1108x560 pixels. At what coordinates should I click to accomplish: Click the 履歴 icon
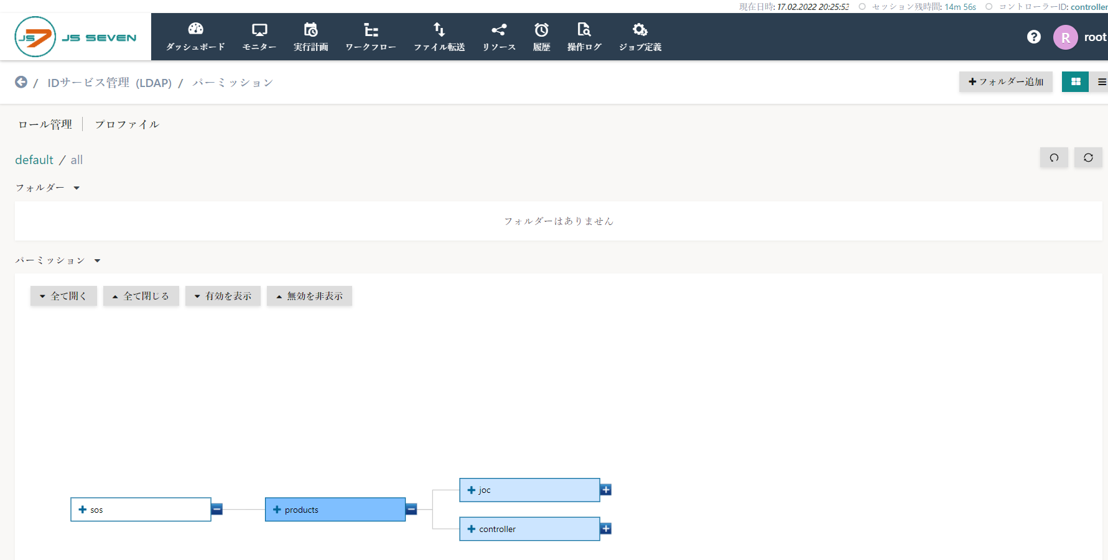coord(541,36)
